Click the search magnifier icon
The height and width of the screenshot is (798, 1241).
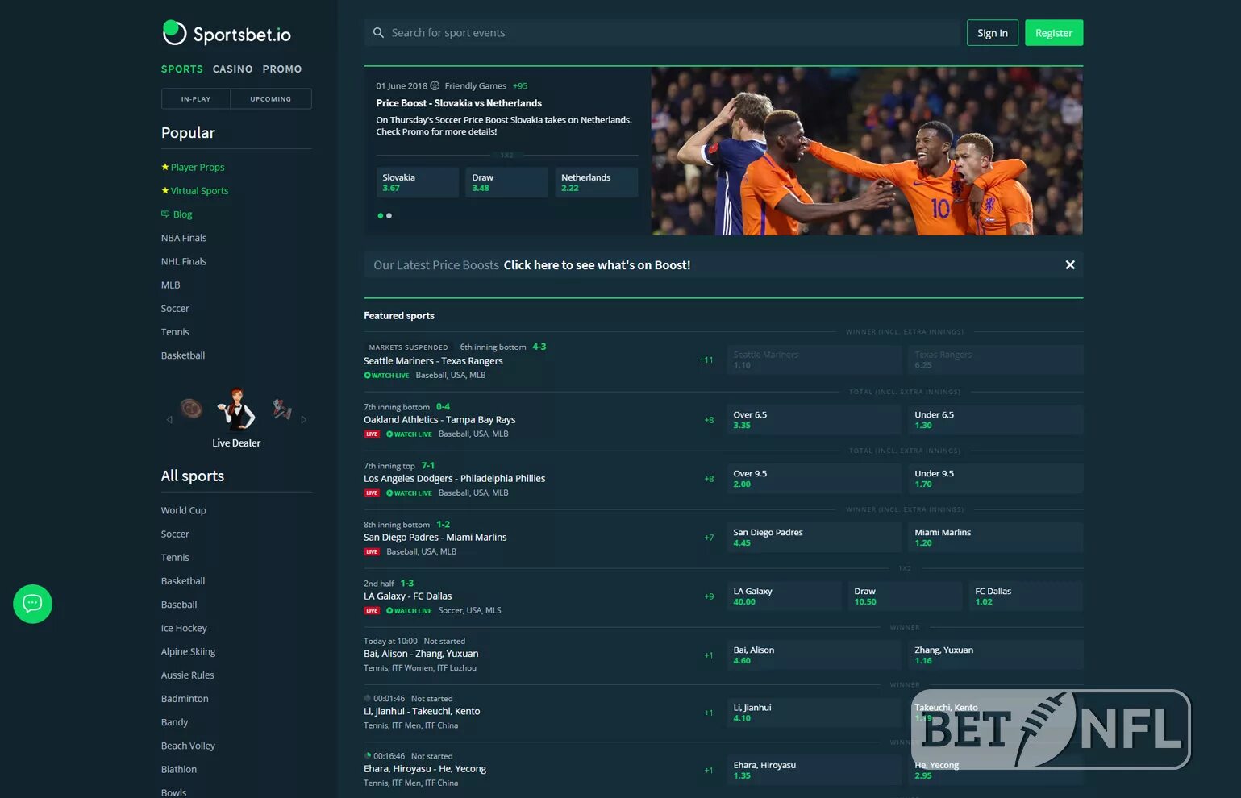(x=378, y=33)
